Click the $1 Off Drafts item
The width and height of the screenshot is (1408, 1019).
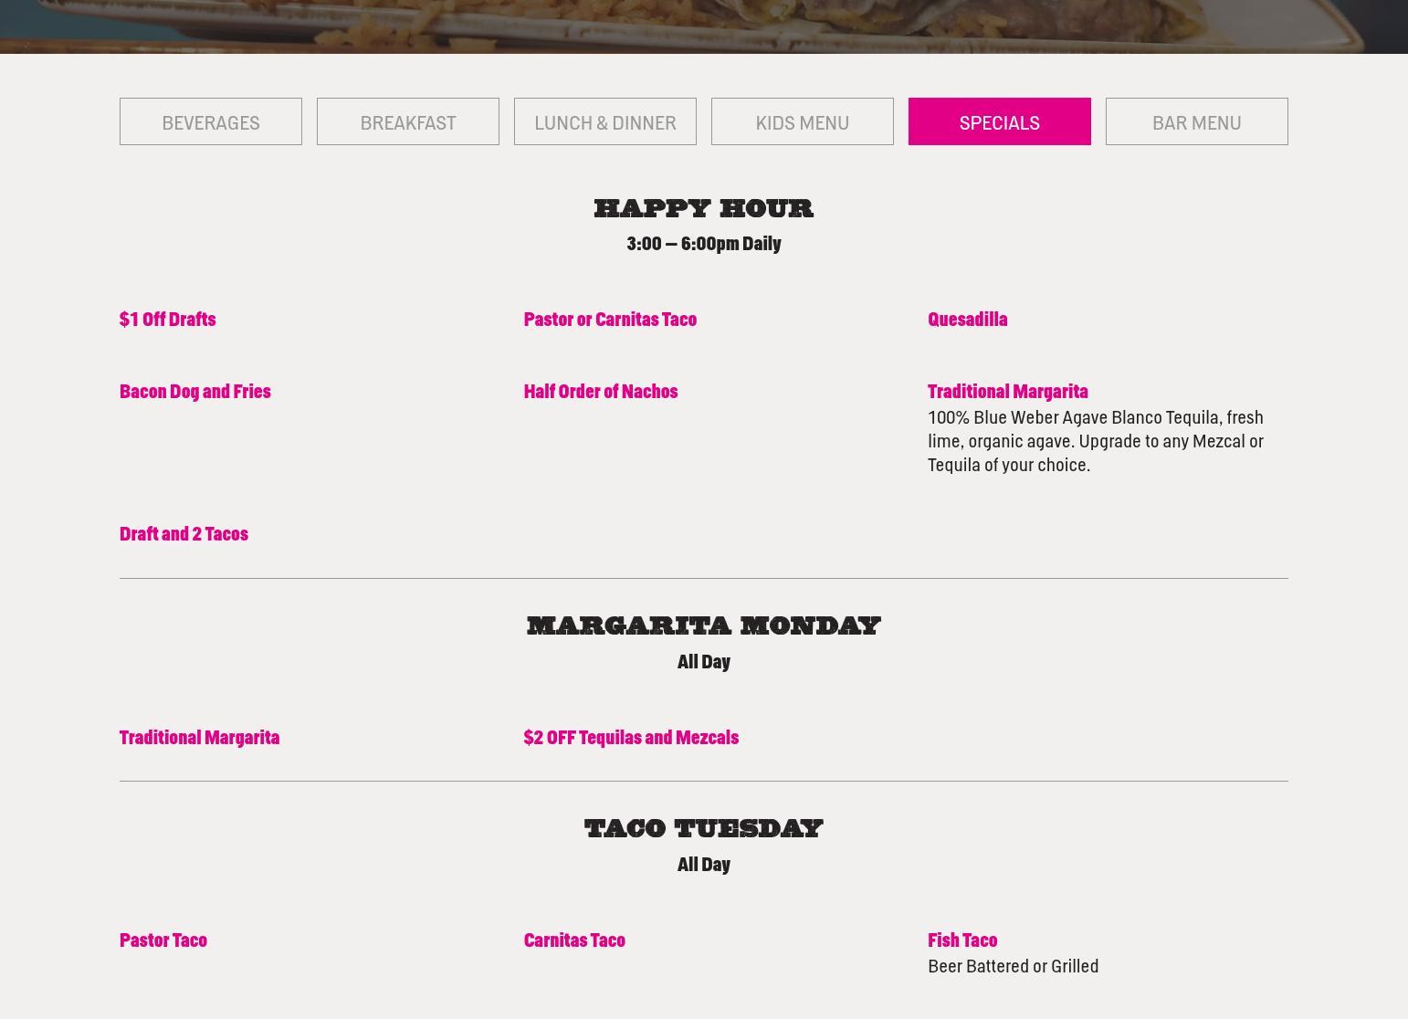point(168,319)
